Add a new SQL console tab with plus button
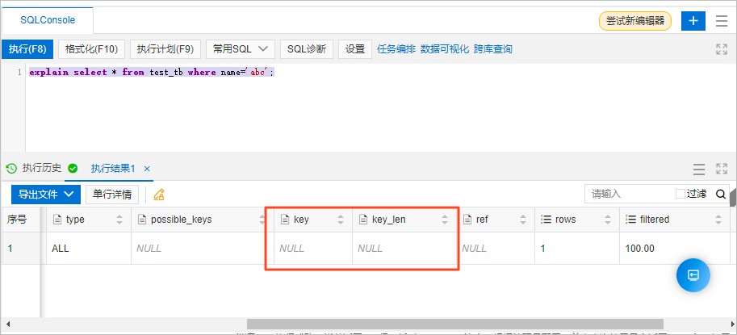 pyautogui.click(x=693, y=21)
